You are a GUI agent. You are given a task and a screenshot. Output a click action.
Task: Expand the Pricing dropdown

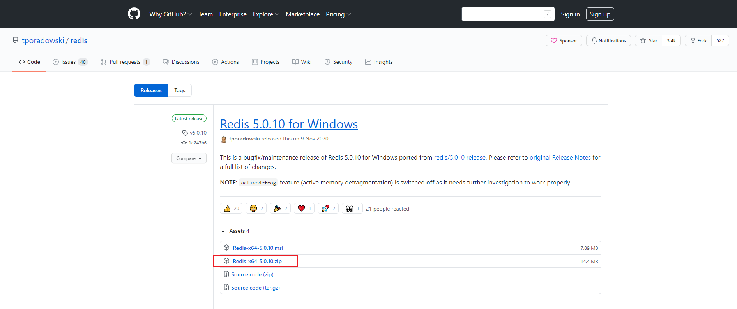point(338,14)
